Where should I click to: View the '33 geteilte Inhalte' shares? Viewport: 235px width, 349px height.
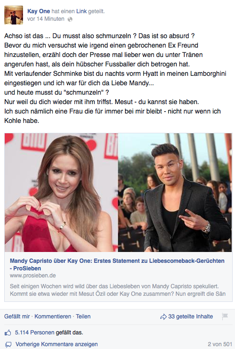pyautogui.click(x=190, y=317)
